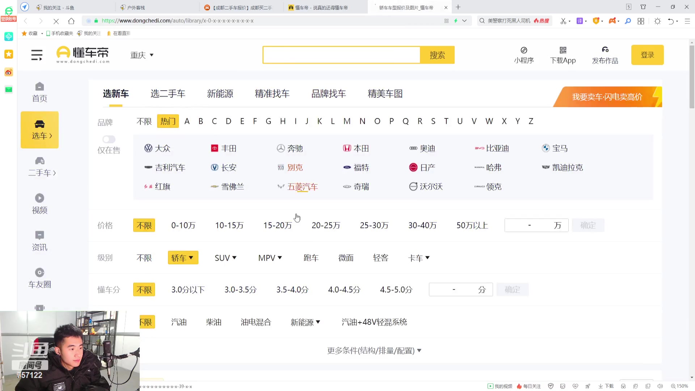Click the 发布作品 icon

pyautogui.click(x=605, y=50)
